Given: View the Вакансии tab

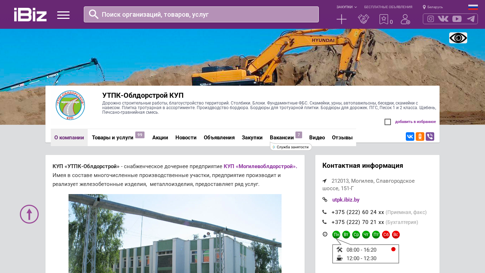Looking at the screenshot, I should point(282,138).
